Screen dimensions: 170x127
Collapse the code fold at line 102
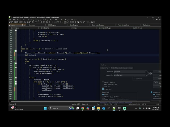click(16, 78)
